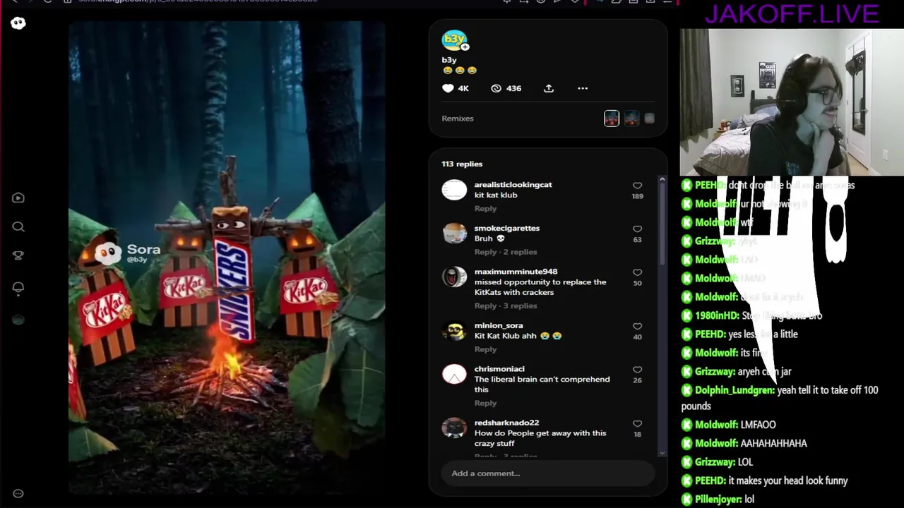Focus the Add a comment field
This screenshot has width=904, height=508.
(548, 473)
